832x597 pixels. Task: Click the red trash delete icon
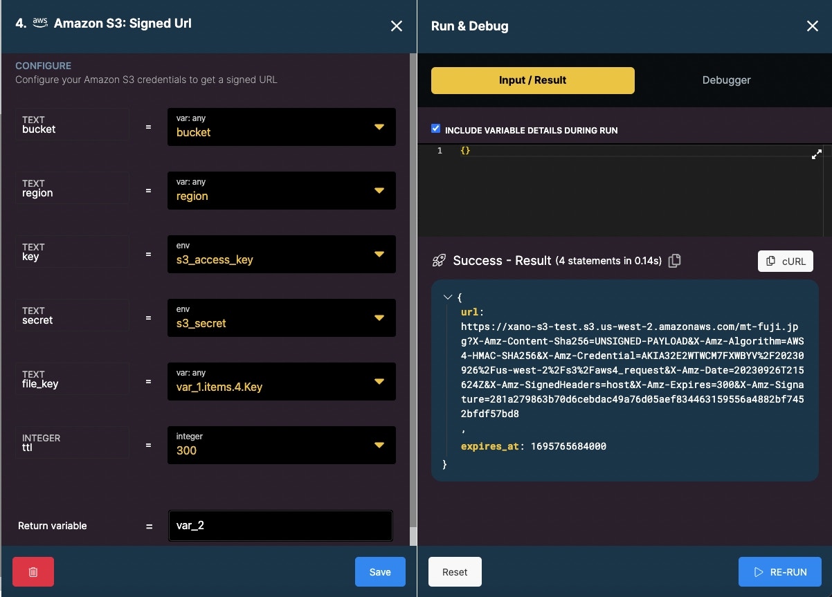pos(33,571)
